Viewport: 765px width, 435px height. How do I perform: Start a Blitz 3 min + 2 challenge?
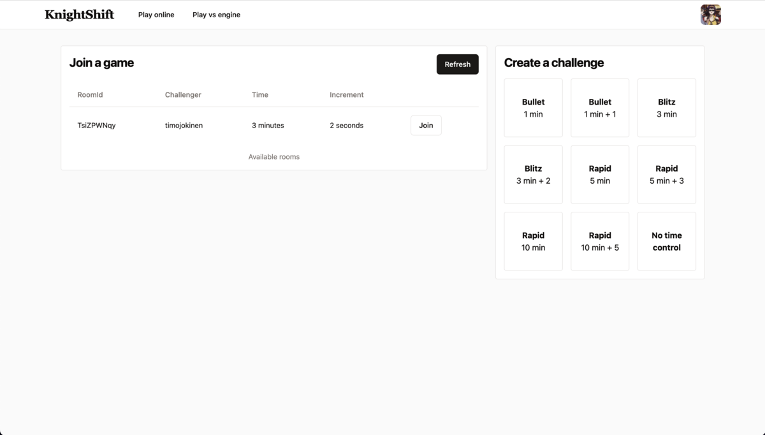pyautogui.click(x=533, y=175)
